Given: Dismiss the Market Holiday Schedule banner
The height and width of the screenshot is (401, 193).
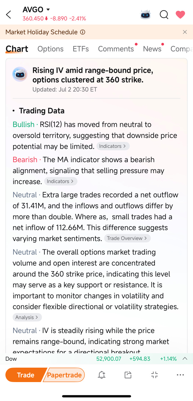Looking at the screenshot, I should [185, 32].
